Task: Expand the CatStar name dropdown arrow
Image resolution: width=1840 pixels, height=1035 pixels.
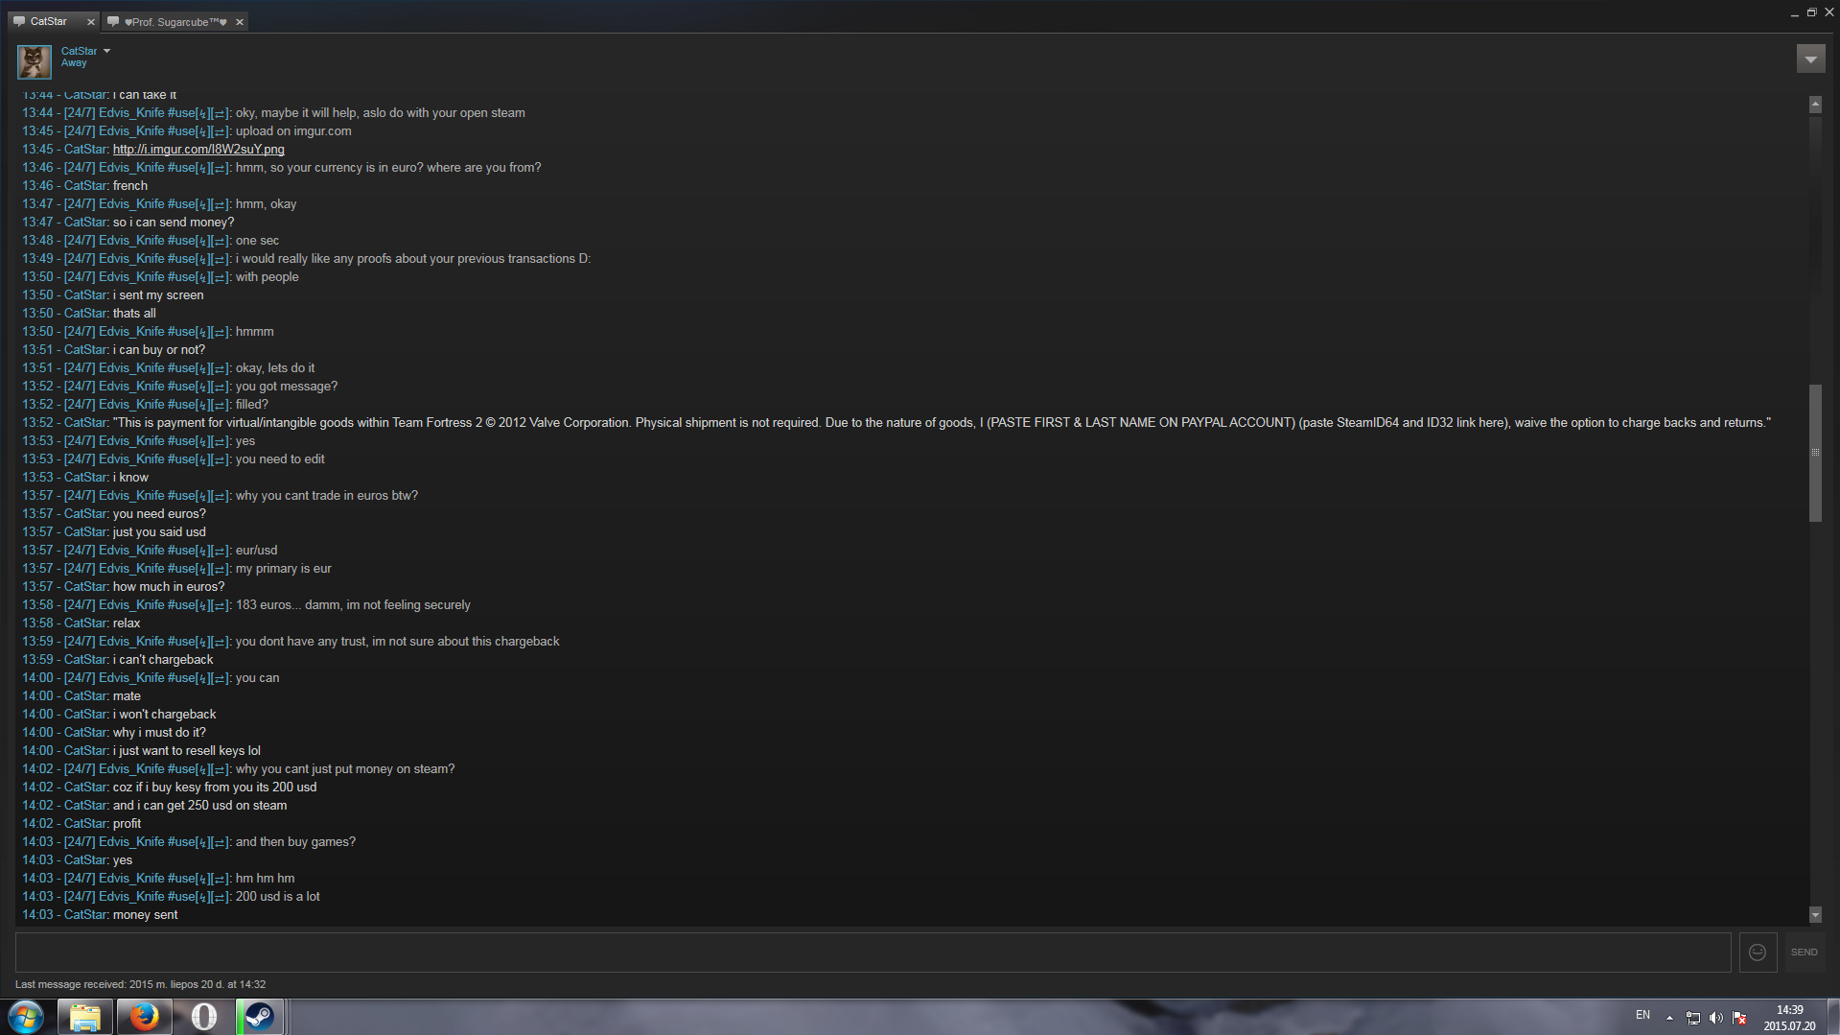Action: 106,51
